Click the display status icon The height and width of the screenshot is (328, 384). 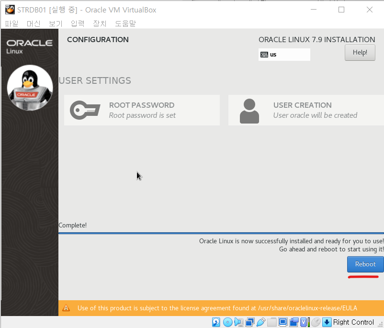pyautogui.click(x=283, y=322)
